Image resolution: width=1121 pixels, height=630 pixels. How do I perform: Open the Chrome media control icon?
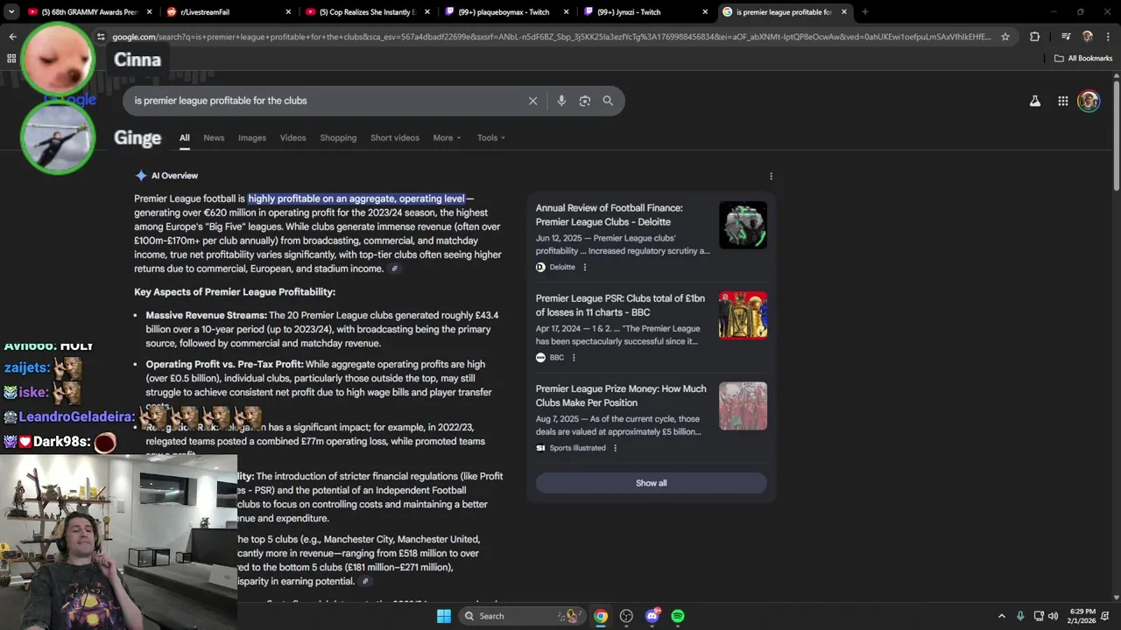1066,37
